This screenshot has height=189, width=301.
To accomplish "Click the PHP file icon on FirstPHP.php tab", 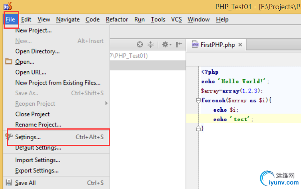I will pyautogui.click(x=195, y=45).
